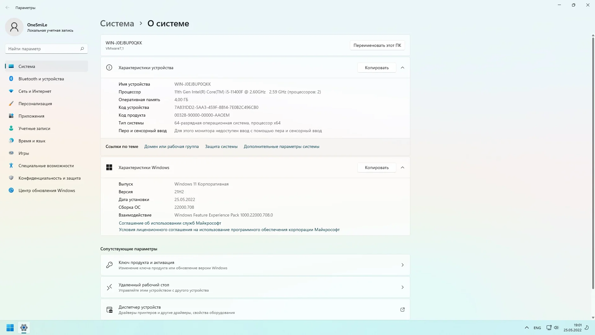Click the volume icon in the system tray
595x335 pixels.
tap(556, 328)
